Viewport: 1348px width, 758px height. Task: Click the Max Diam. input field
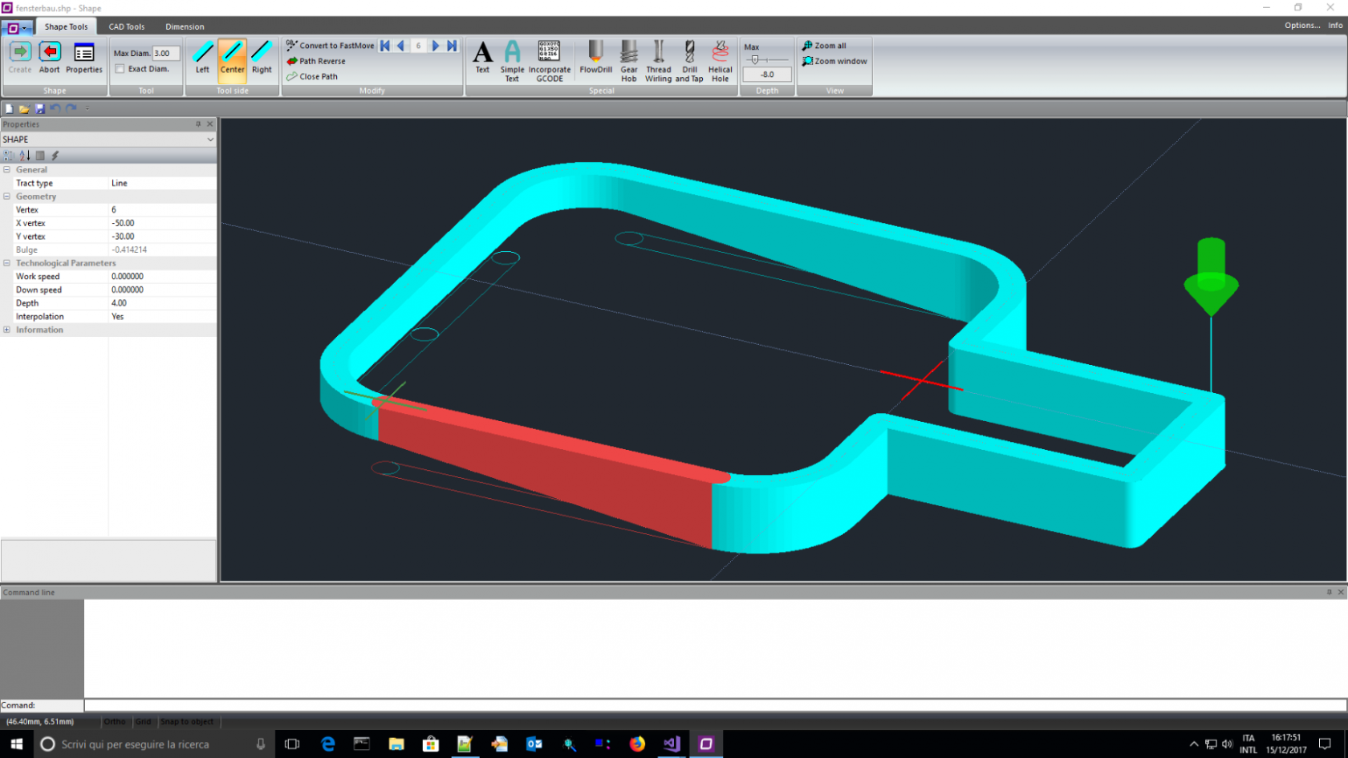(165, 53)
